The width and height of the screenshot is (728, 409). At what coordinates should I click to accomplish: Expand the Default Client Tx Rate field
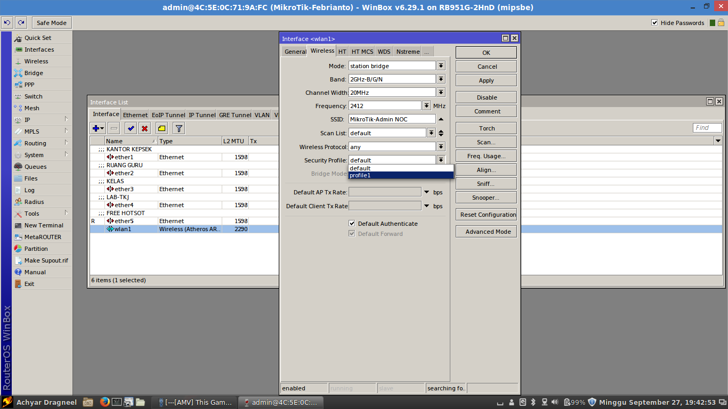426,206
